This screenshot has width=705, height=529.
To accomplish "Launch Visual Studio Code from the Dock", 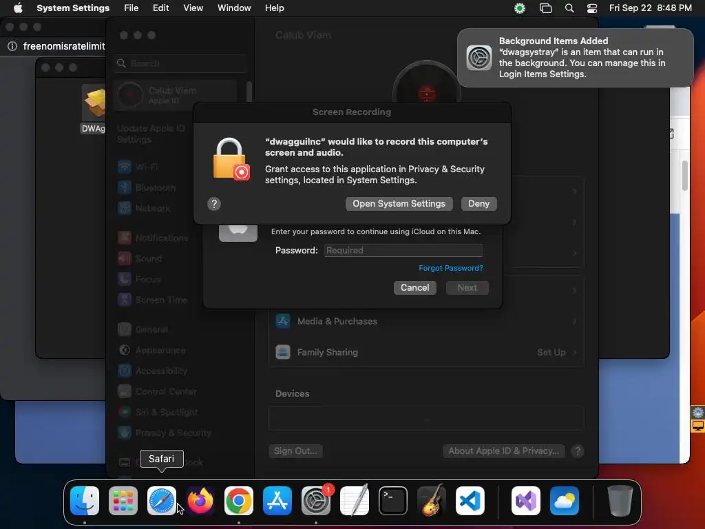I will coord(470,501).
